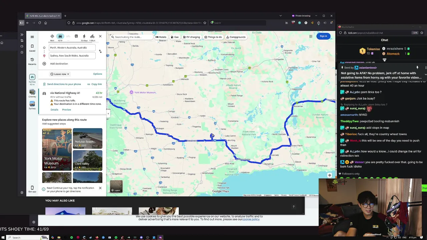Click the Windows taskbar Search box
The width and height of the screenshot is (427, 240).
[27, 237]
